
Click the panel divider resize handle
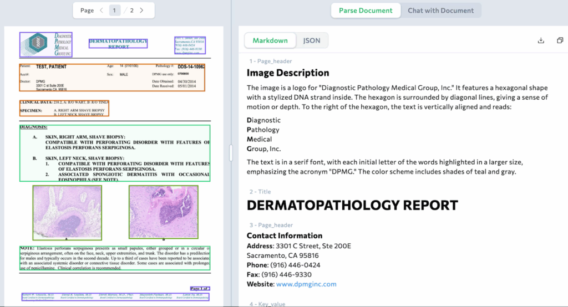(231, 153)
